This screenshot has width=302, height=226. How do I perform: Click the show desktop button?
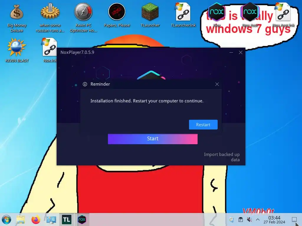pyautogui.click(x=294, y=220)
